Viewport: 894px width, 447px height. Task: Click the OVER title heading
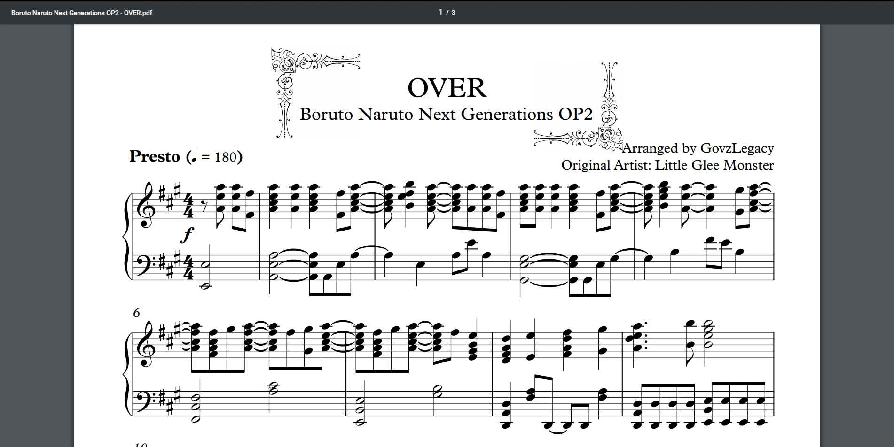(447, 88)
